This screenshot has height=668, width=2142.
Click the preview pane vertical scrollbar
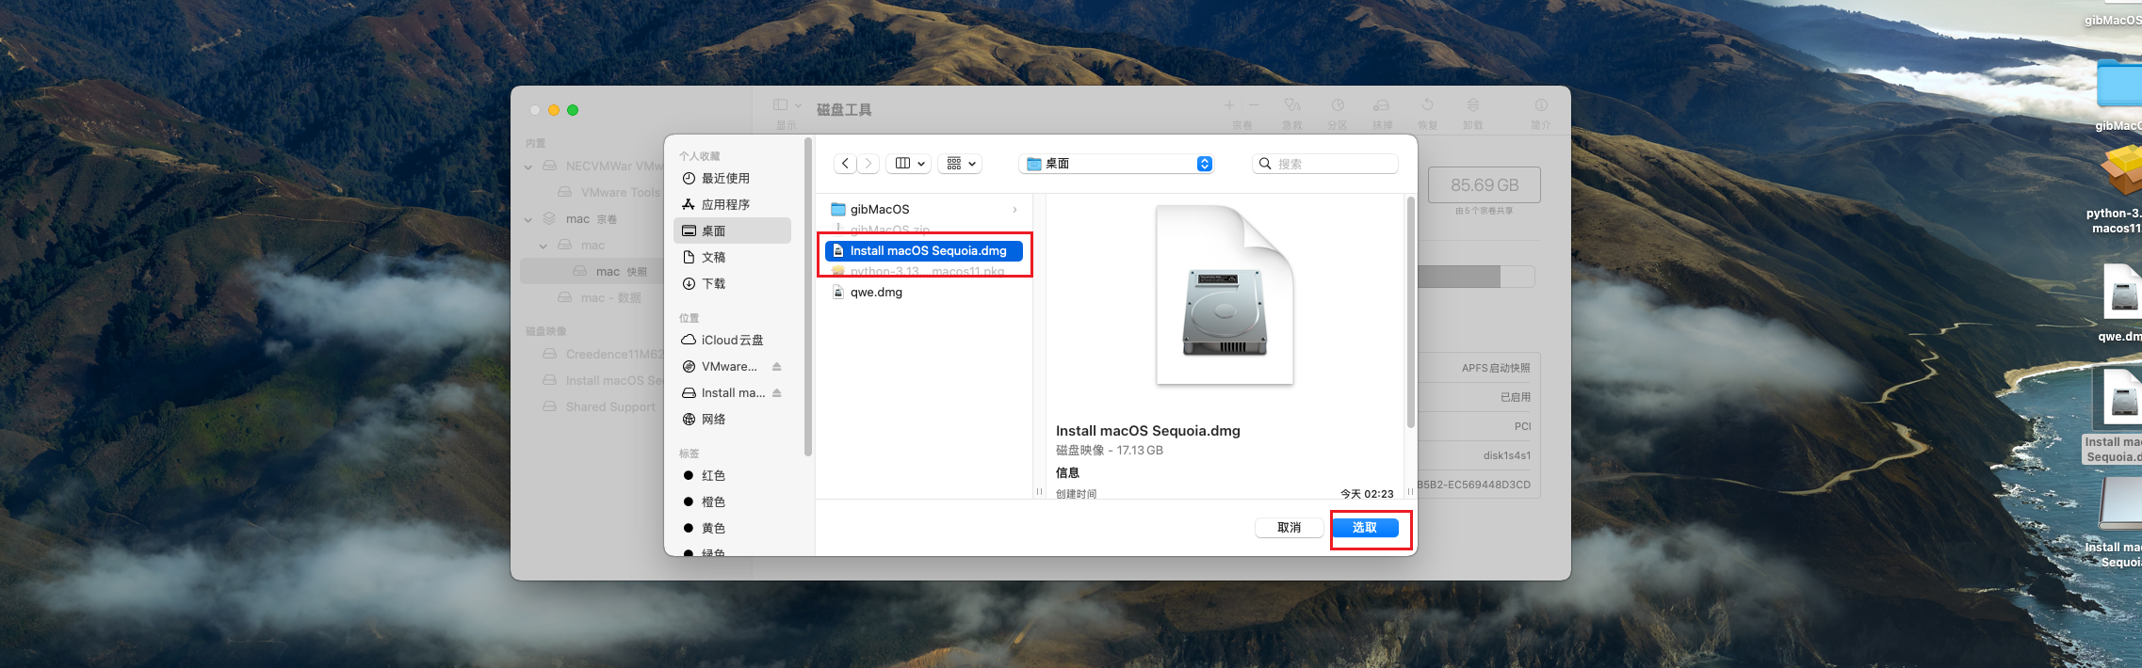click(x=1410, y=312)
